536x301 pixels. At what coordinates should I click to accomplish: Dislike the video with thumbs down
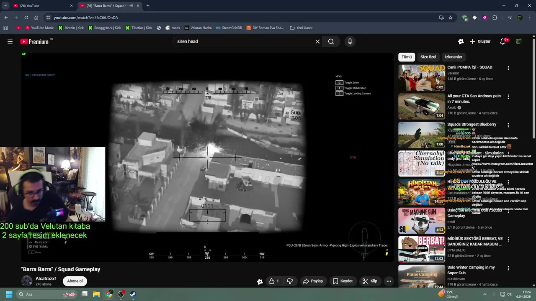290,281
